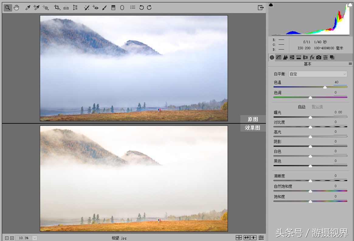
Task: Select the Crop tool
Action: (57, 8)
